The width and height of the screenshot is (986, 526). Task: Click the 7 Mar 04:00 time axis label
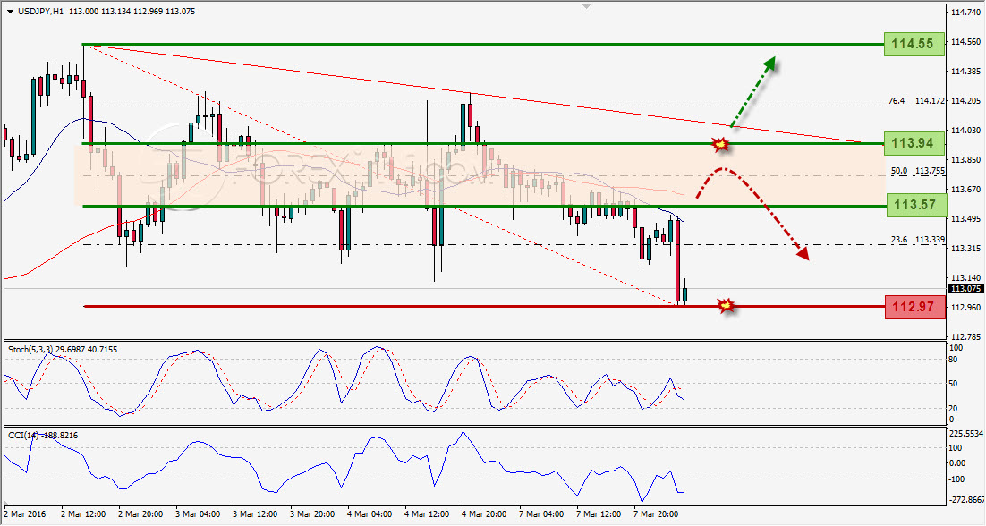click(x=541, y=514)
